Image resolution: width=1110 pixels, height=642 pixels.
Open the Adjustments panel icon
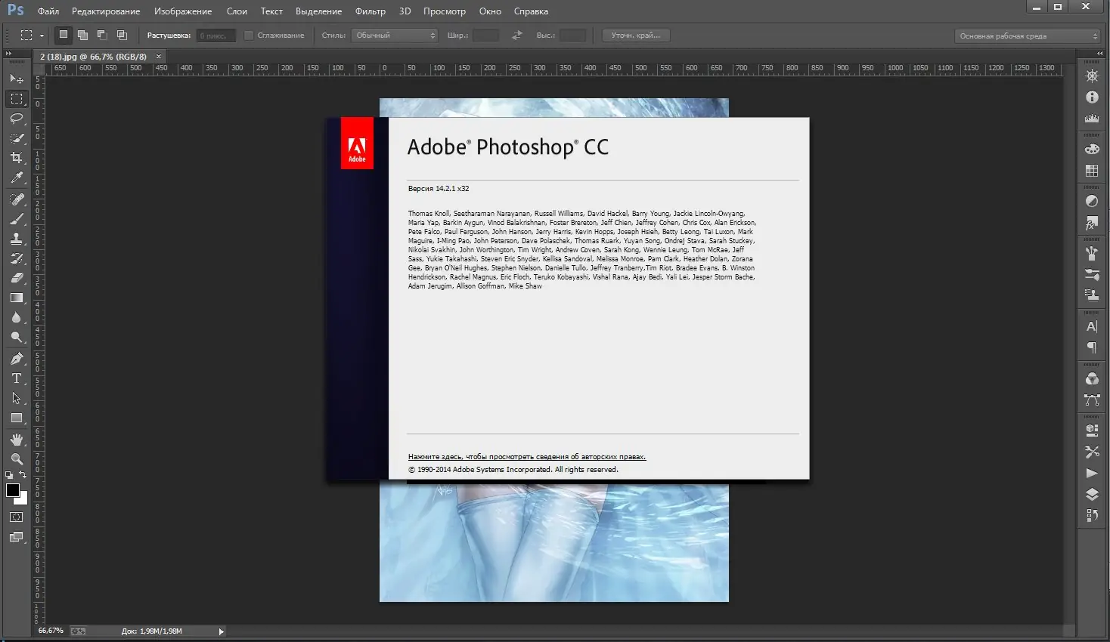click(1092, 201)
